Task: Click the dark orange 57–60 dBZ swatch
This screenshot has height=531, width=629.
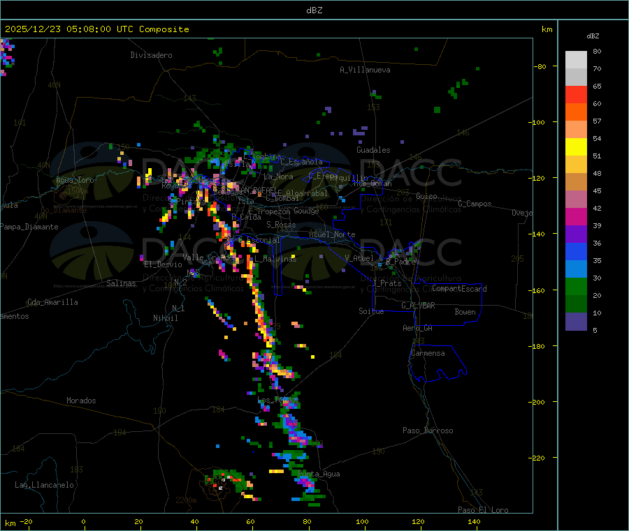Action: click(576, 112)
